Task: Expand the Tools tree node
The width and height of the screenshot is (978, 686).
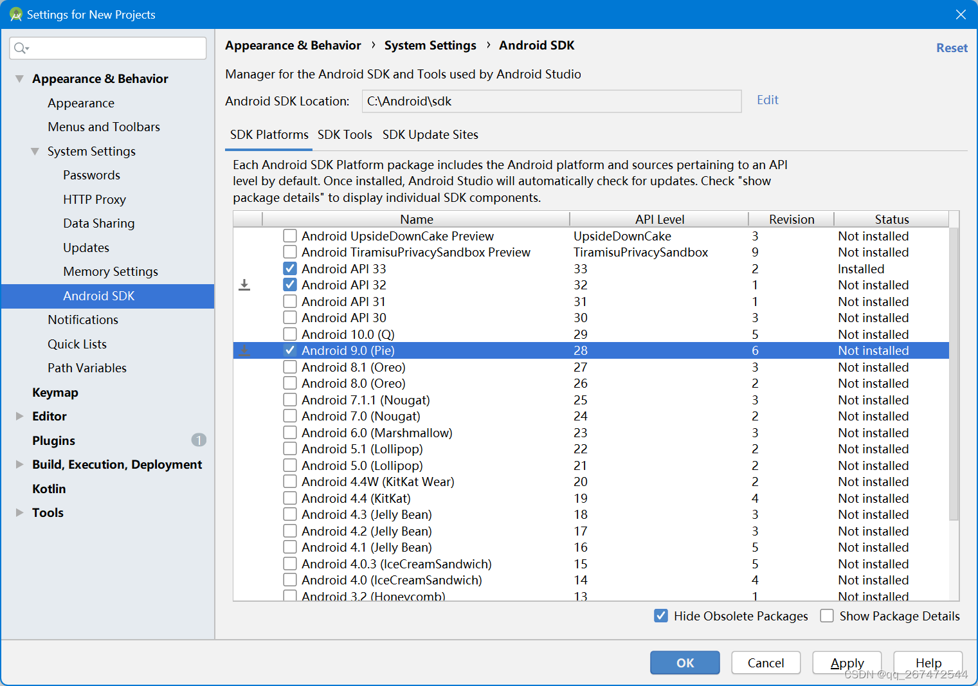Action: click(19, 512)
